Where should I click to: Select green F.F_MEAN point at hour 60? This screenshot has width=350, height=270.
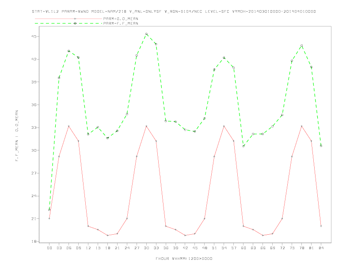click(243, 146)
